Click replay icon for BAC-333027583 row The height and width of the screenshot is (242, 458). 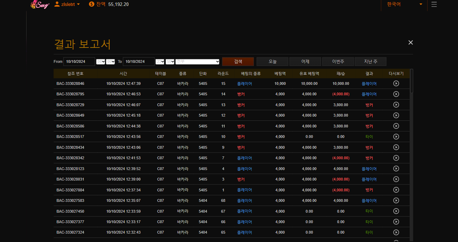click(x=396, y=200)
